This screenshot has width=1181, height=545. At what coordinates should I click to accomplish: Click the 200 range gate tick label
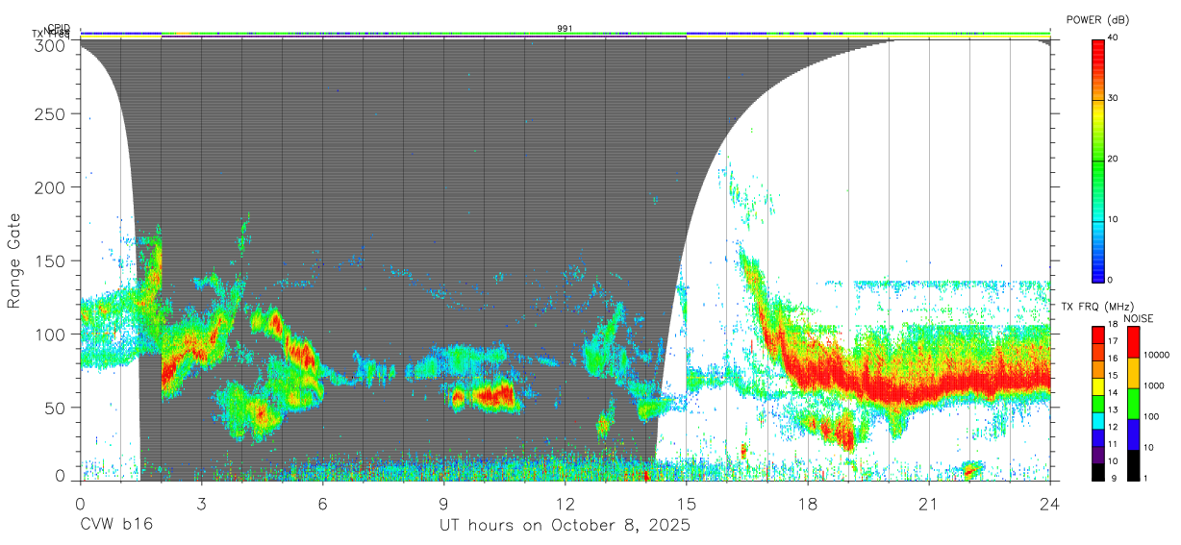[x=51, y=187]
